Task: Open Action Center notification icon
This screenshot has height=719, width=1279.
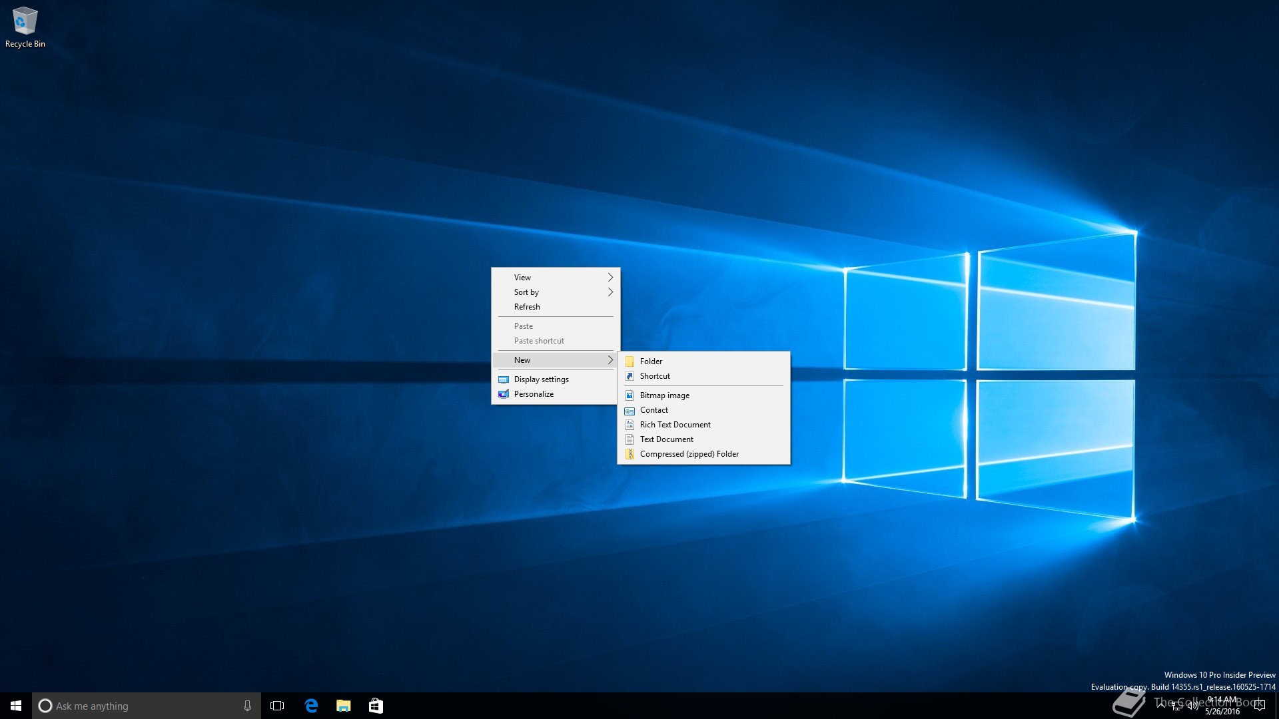Action: pos(1259,706)
